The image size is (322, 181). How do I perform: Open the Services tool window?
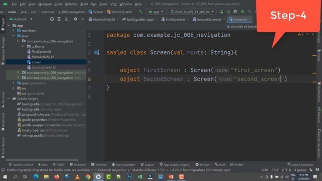[x=202, y=165]
